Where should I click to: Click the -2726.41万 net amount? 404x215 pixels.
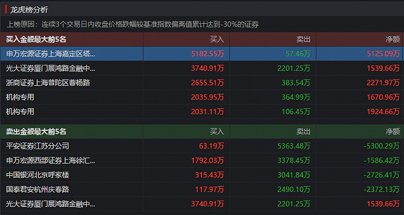pyautogui.click(x=381, y=175)
